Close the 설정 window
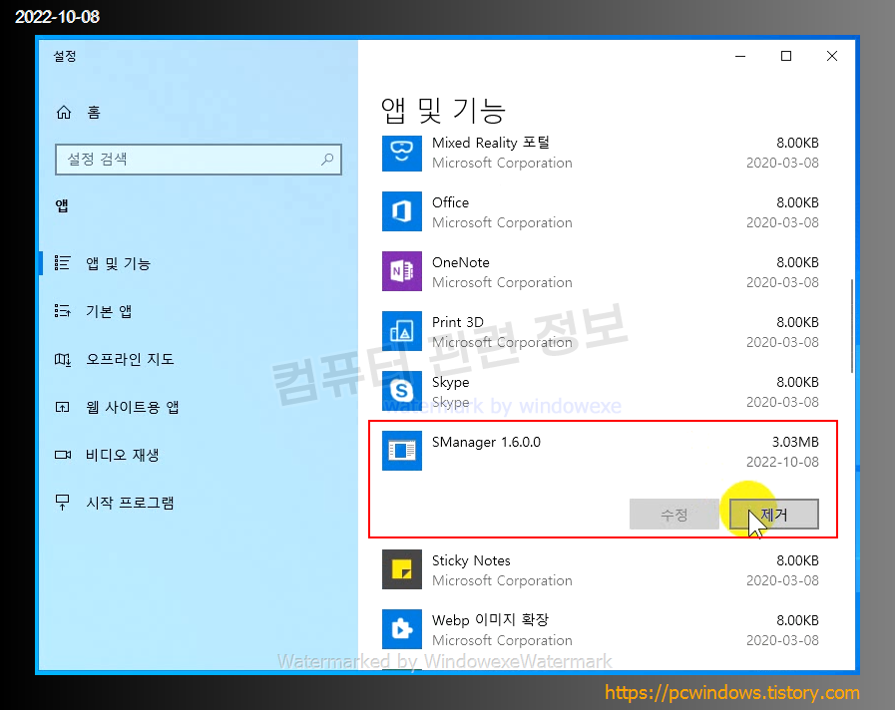The image size is (895, 710). click(x=832, y=56)
